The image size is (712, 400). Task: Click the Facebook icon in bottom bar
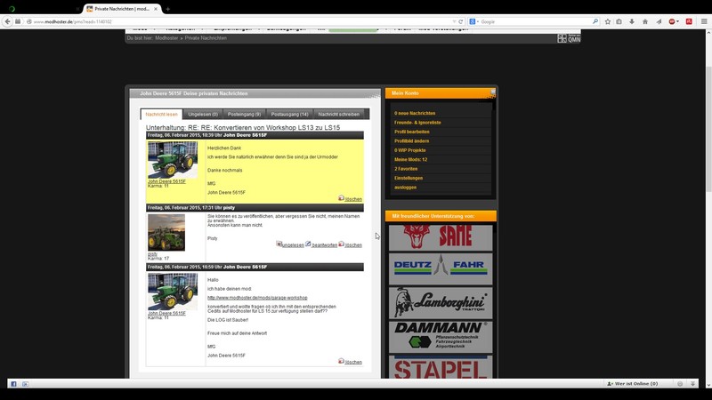point(13,384)
